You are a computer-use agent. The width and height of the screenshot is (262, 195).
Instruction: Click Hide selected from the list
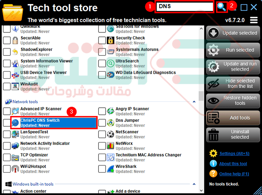click(233, 84)
